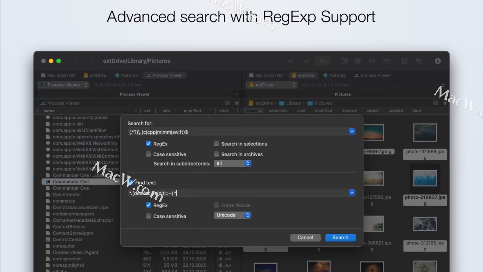
Task: Click the Entire Words checkbox
Action: pyautogui.click(x=216, y=205)
